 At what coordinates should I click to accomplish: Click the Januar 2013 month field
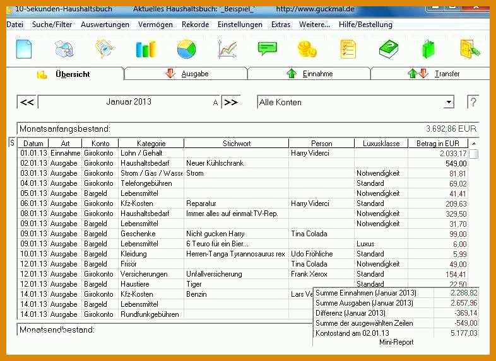click(x=129, y=102)
